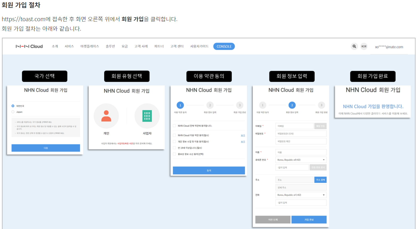Click the blue 다음 button
Image resolution: width=417 pixels, height=229 pixels.
[x=46, y=148]
